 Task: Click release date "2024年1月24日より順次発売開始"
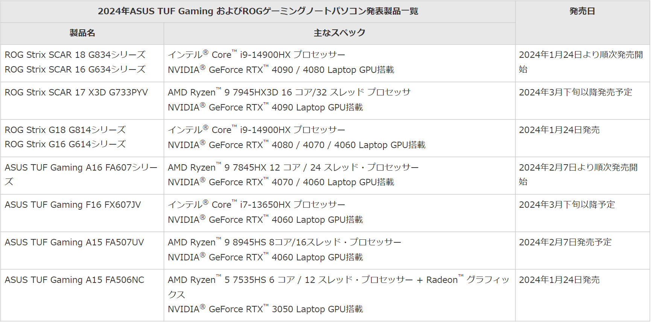pyautogui.click(x=581, y=62)
